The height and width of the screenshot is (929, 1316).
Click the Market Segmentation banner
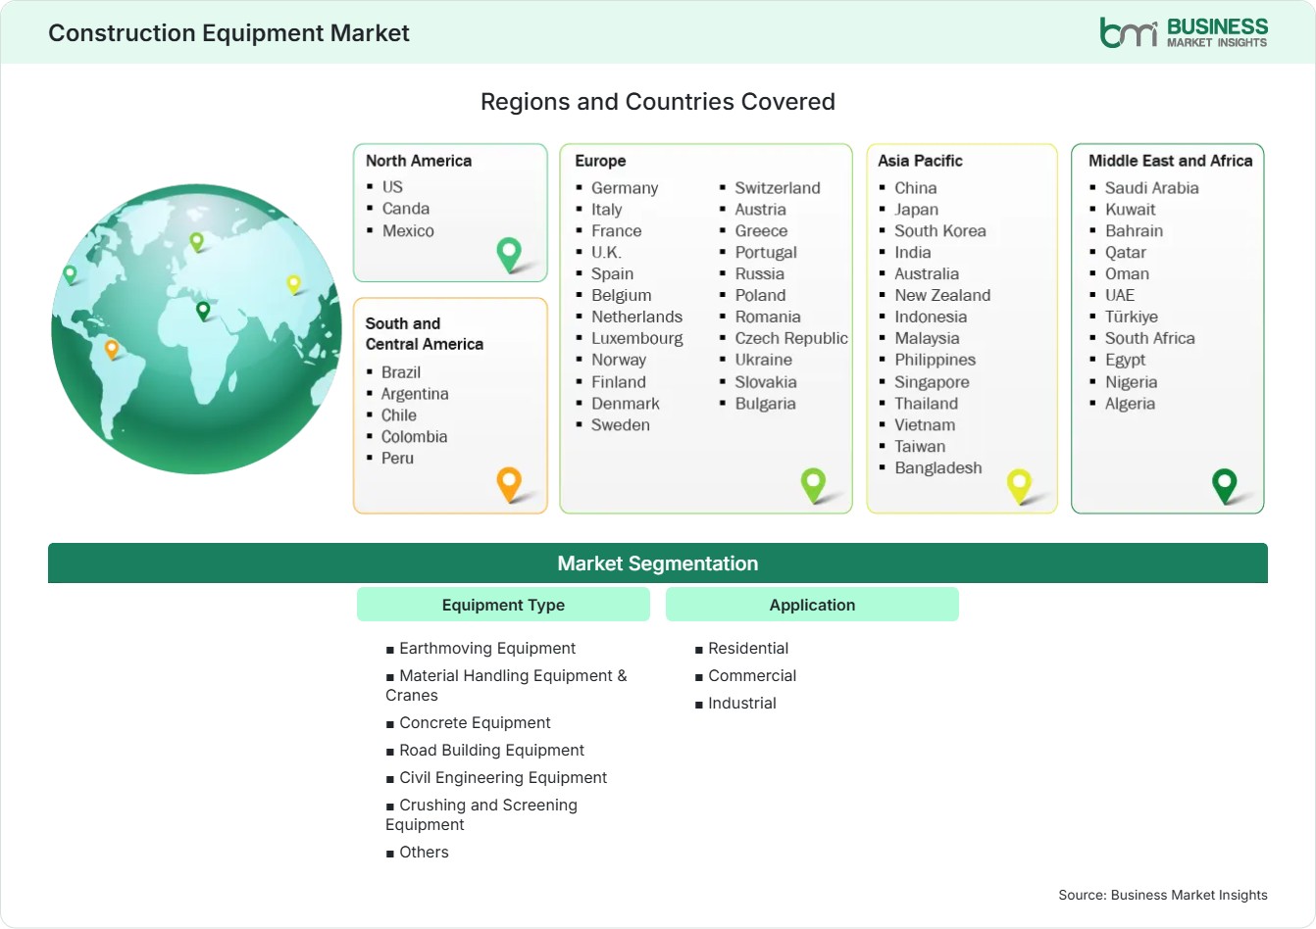pyautogui.click(x=658, y=563)
